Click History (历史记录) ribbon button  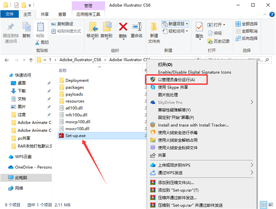click(218, 41)
